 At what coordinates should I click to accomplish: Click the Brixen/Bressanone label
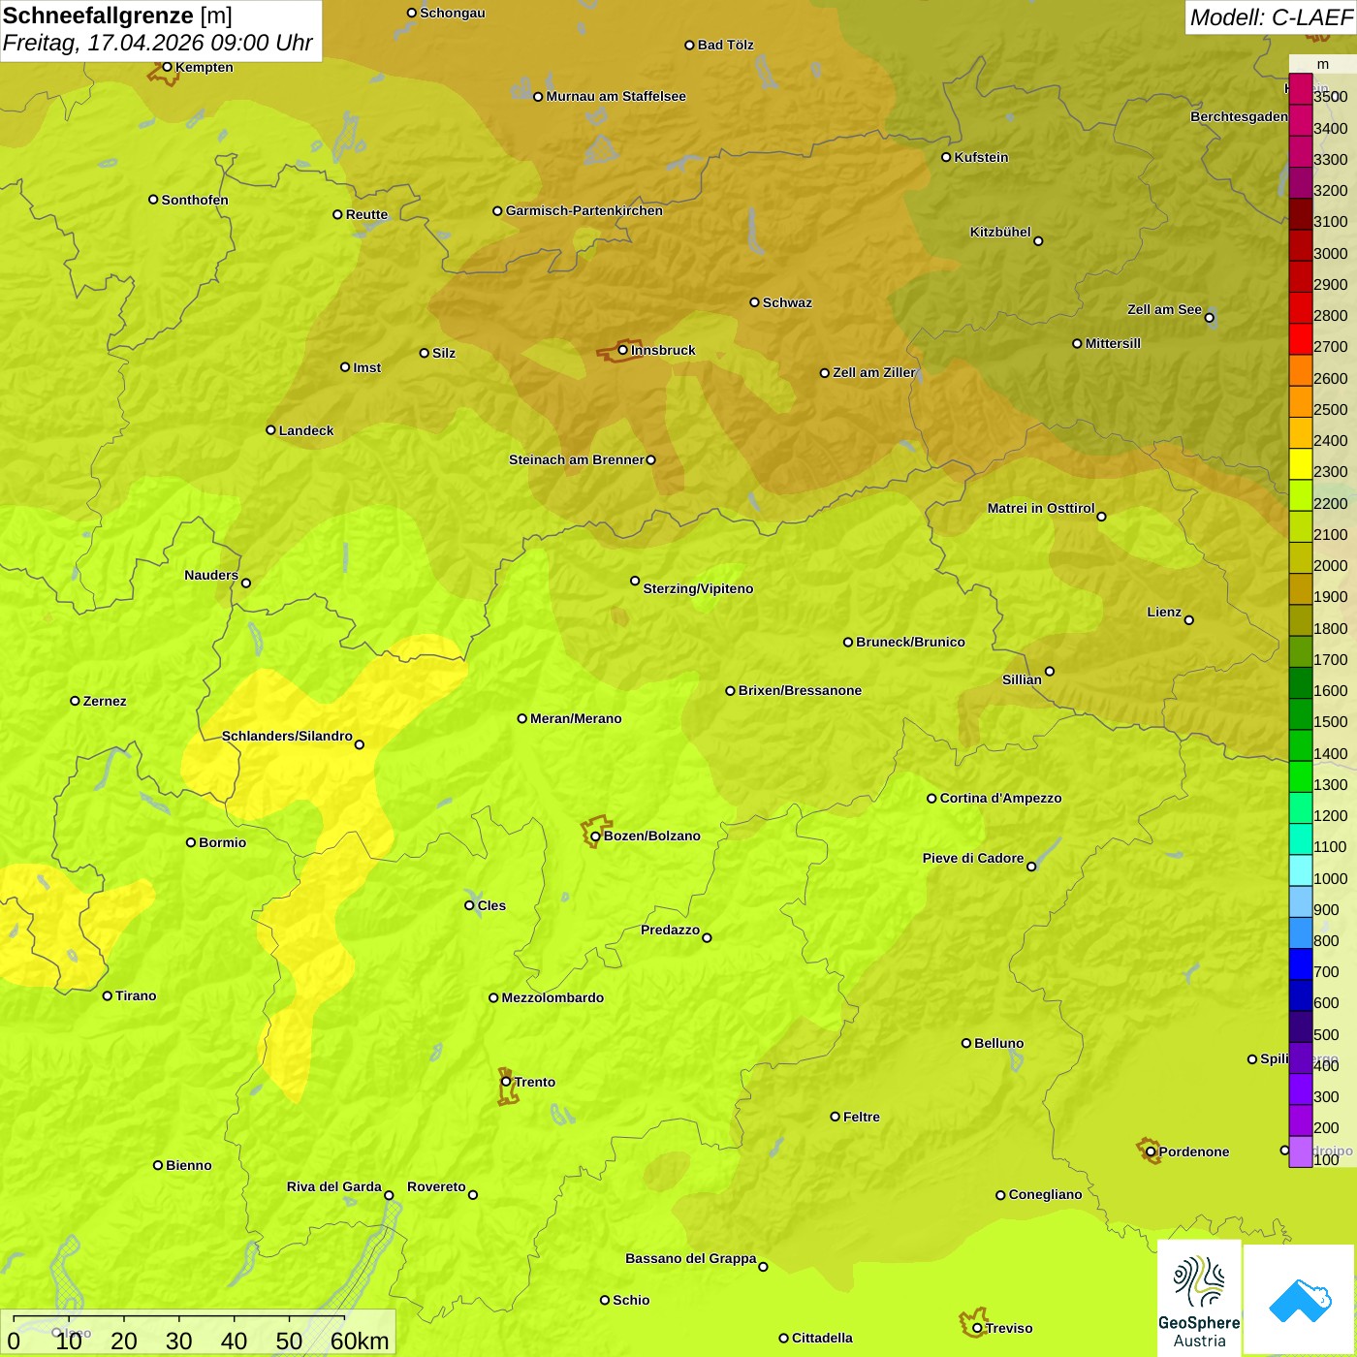[800, 690]
